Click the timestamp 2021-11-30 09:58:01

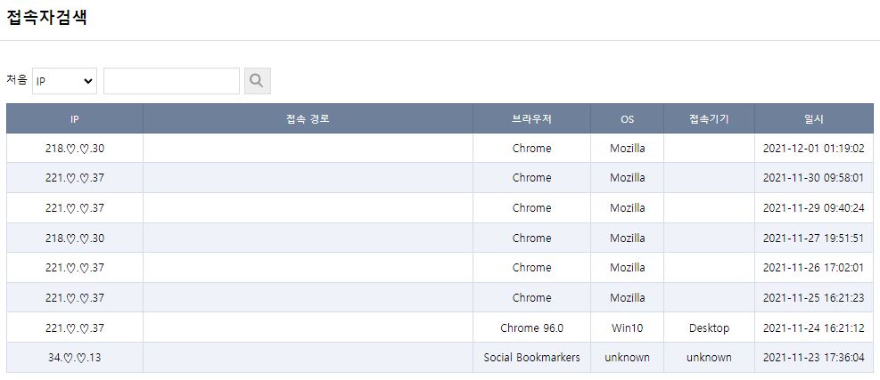pyautogui.click(x=814, y=178)
